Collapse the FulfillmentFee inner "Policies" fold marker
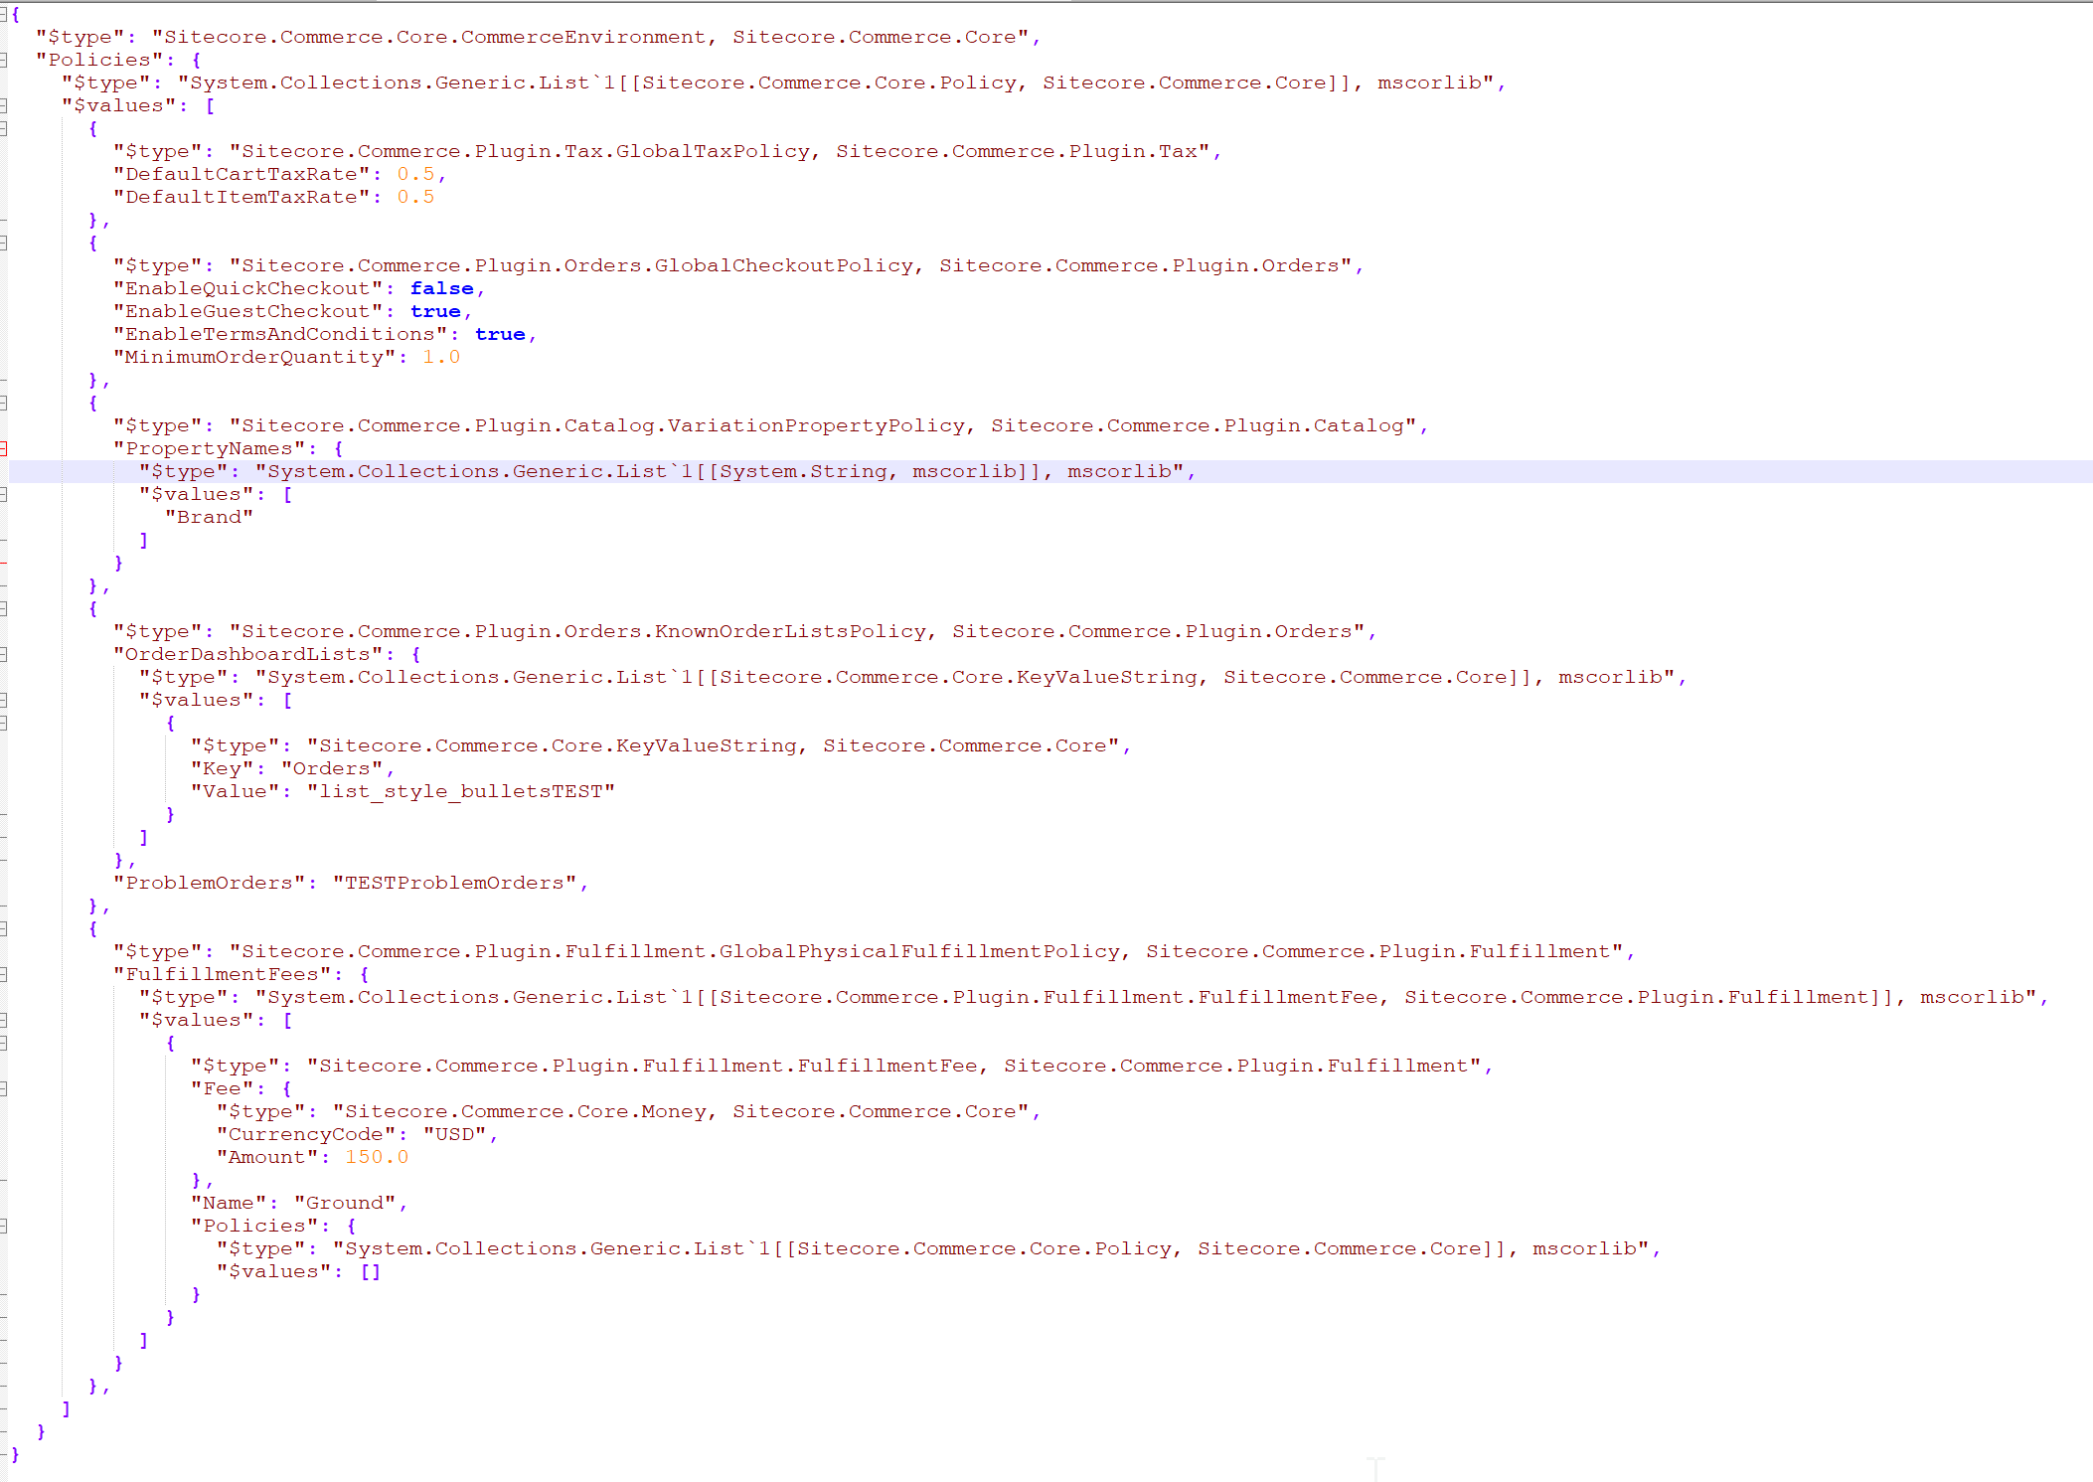 (x=3, y=1226)
